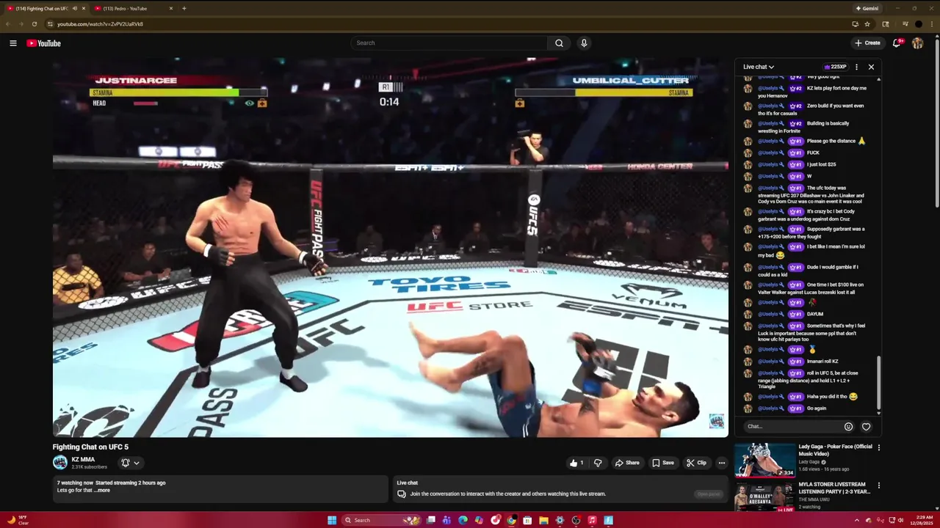Open more actions ellipsis under video

pos(722,463)
